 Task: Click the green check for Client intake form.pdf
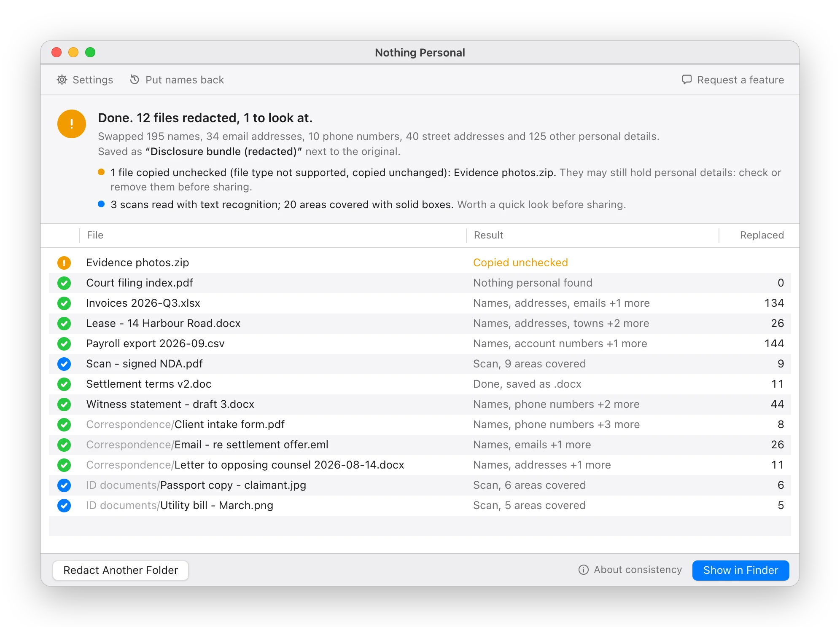[x=64, y=425]
